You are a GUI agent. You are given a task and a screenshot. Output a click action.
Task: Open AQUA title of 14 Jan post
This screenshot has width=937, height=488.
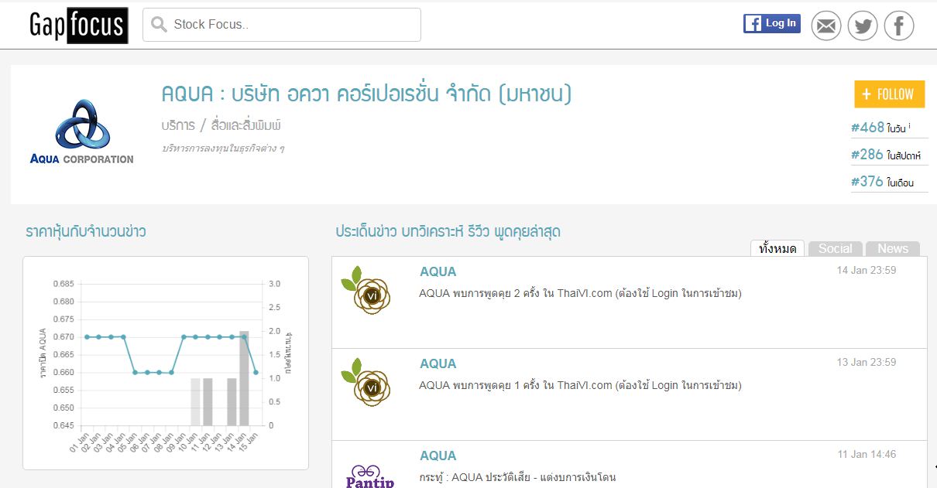click(x=438, y=271)
